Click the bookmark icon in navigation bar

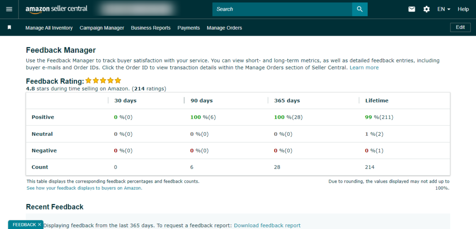9,28
